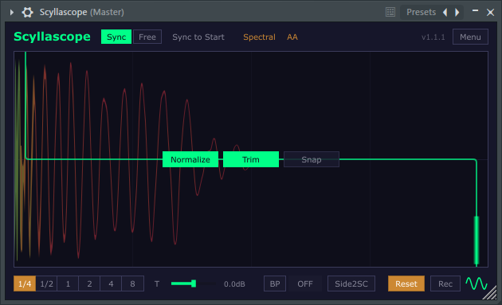Select 2 bar time window

(x=89, y=283)
